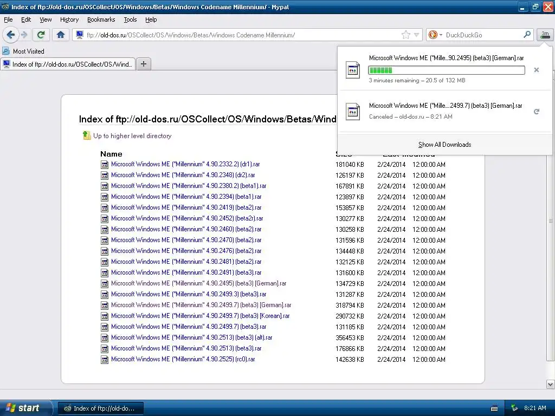Retry the canceled 2499.7 German download

click(536, 112)
